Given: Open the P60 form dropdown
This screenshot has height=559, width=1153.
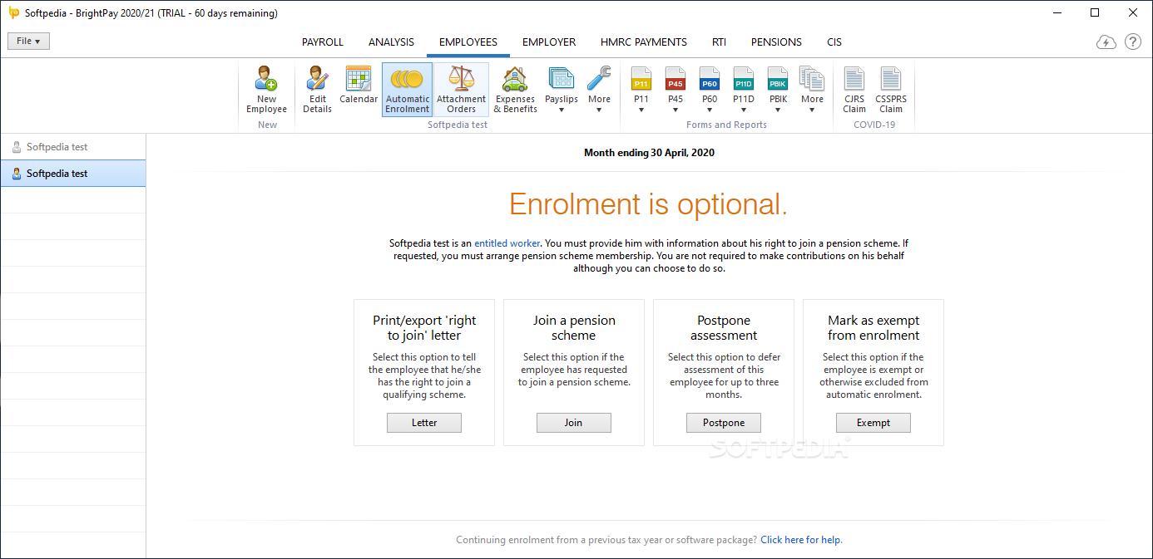Looking at the screenshot, I should 710,90.
